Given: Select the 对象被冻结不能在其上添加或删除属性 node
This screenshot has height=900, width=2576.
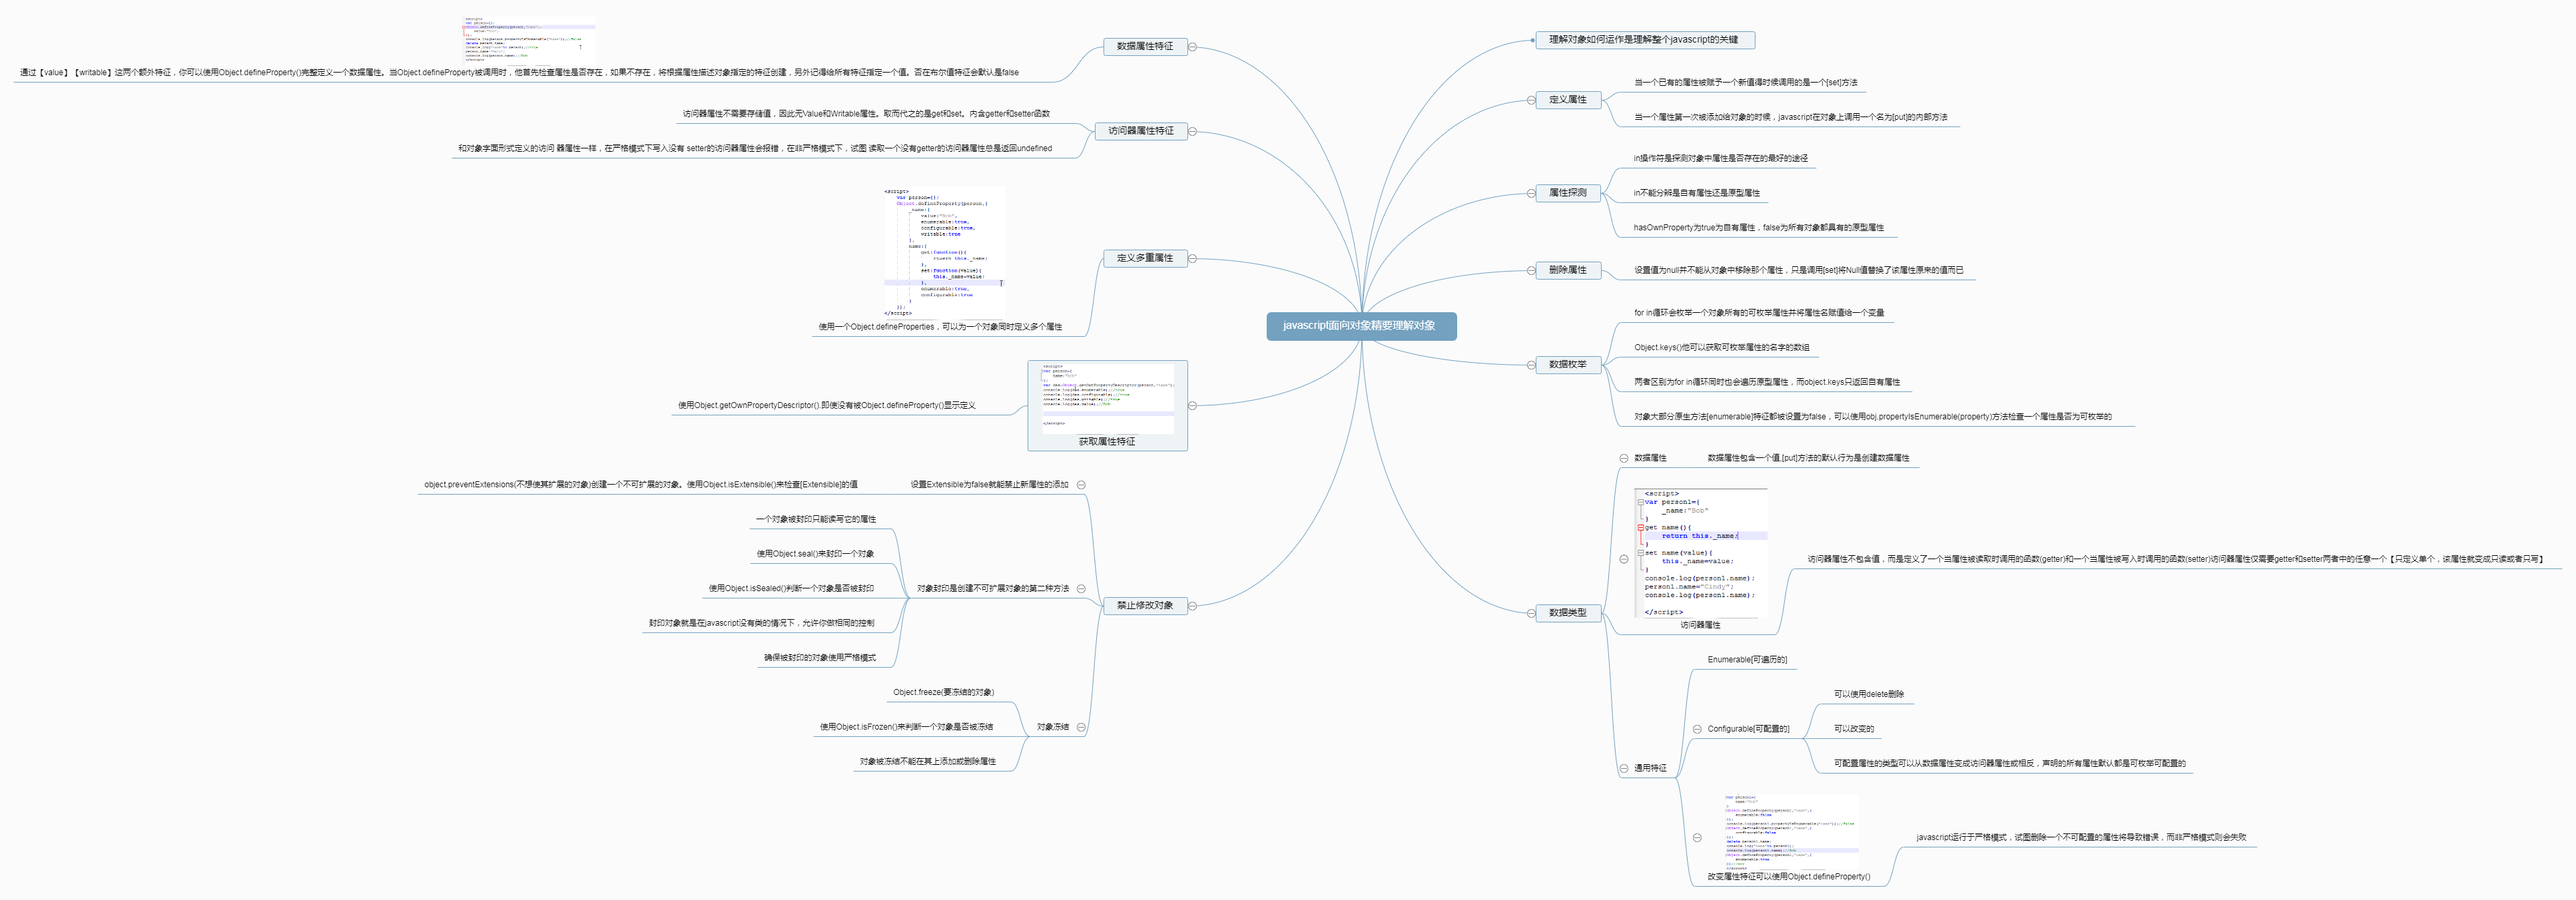Looking at the screenshot, I should (927, 762).
